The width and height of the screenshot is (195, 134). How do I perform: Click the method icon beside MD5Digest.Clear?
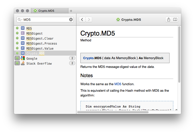tap(23, 38)
